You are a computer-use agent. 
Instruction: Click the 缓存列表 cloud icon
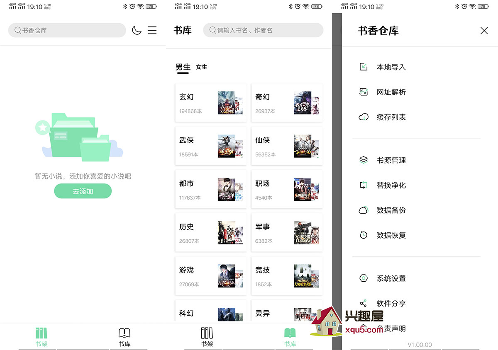(x=364, y=117)
